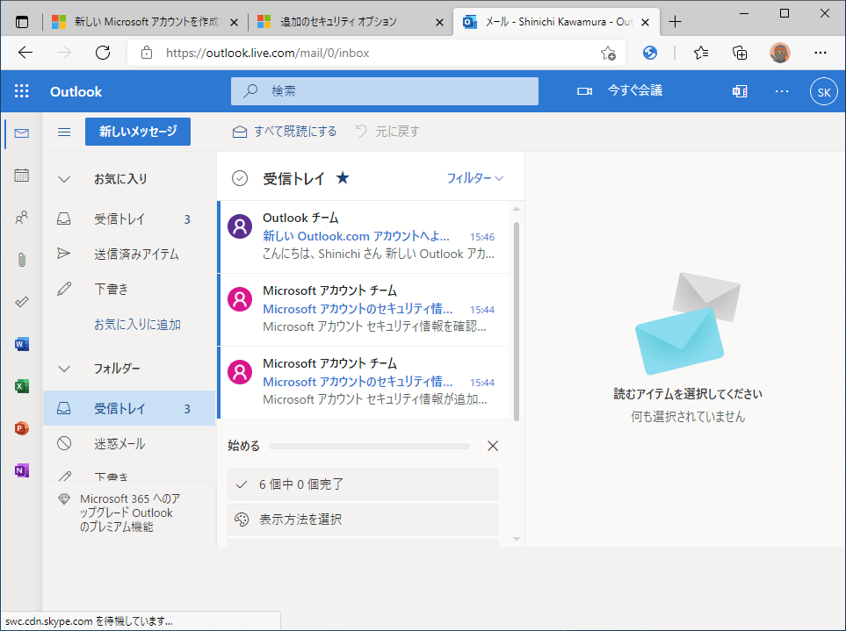Launch Word from the left rail
Screen dimensions: 846x631
coord(22,344)
